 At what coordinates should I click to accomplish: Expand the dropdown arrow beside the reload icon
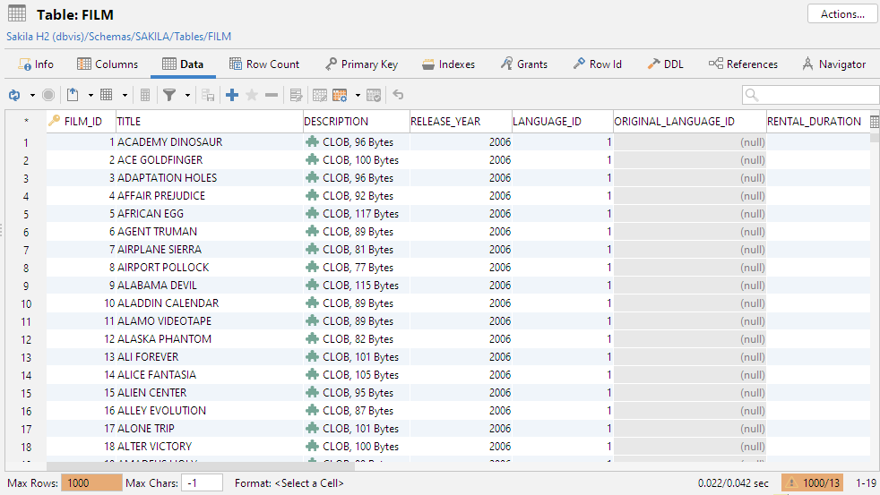click(x=32, y=95)
